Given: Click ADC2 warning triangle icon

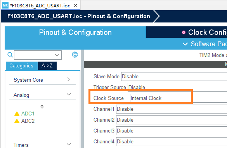Looking at the screenshot, I should [x=17, y=121].
